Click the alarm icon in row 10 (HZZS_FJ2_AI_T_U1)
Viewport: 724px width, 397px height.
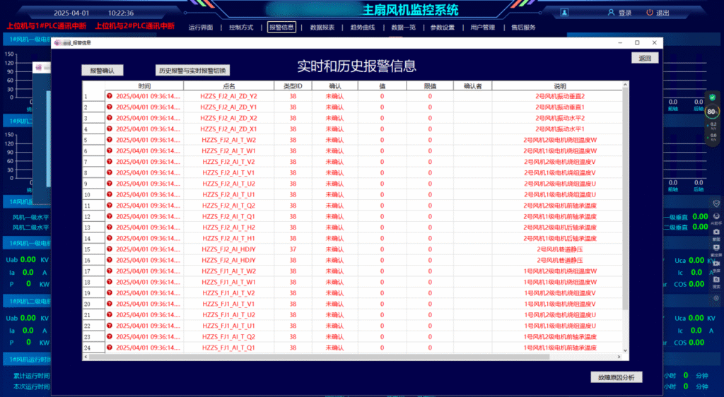coord(110,194)
